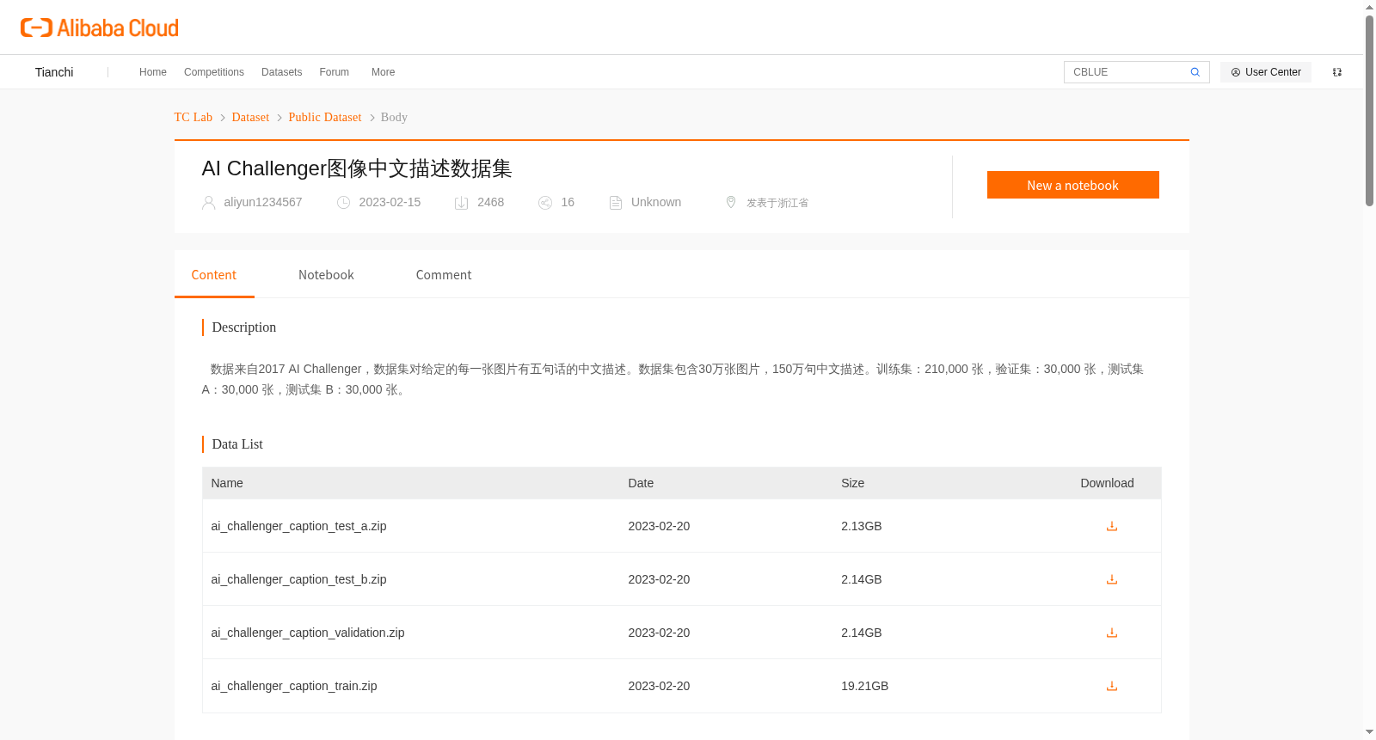
Task: Click the clock icon beside 2023-02-15
Action: click(343, 203)
